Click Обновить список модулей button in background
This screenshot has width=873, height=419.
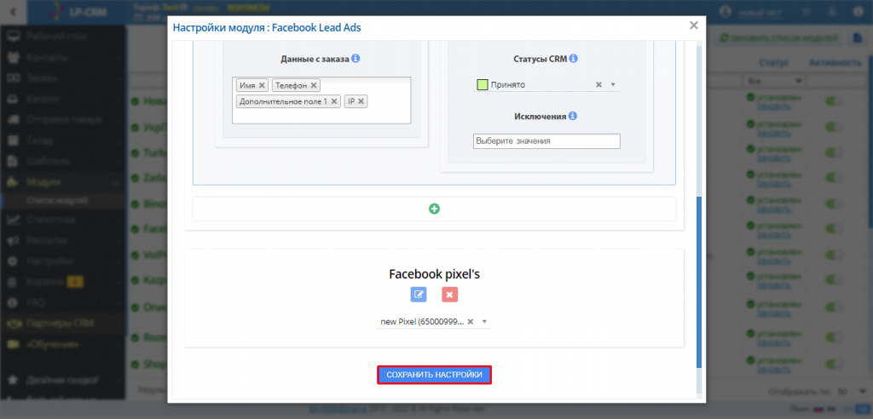click(778, 37)
